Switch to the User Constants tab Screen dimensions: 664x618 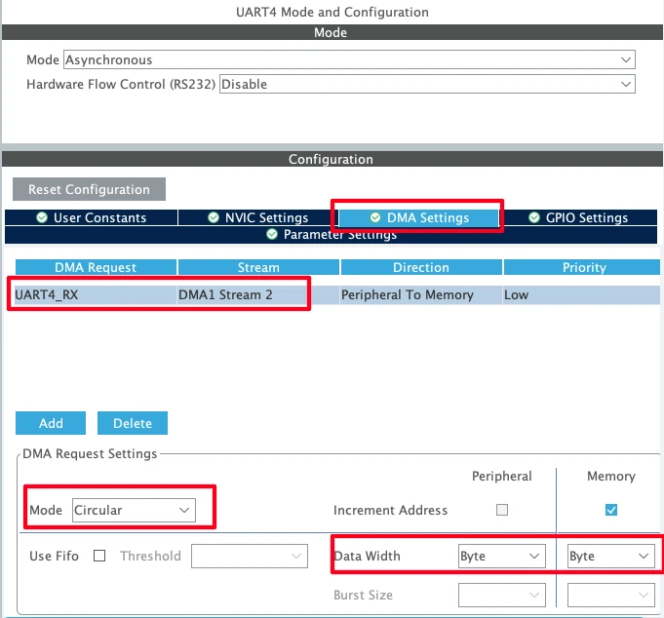pos(91,217)
